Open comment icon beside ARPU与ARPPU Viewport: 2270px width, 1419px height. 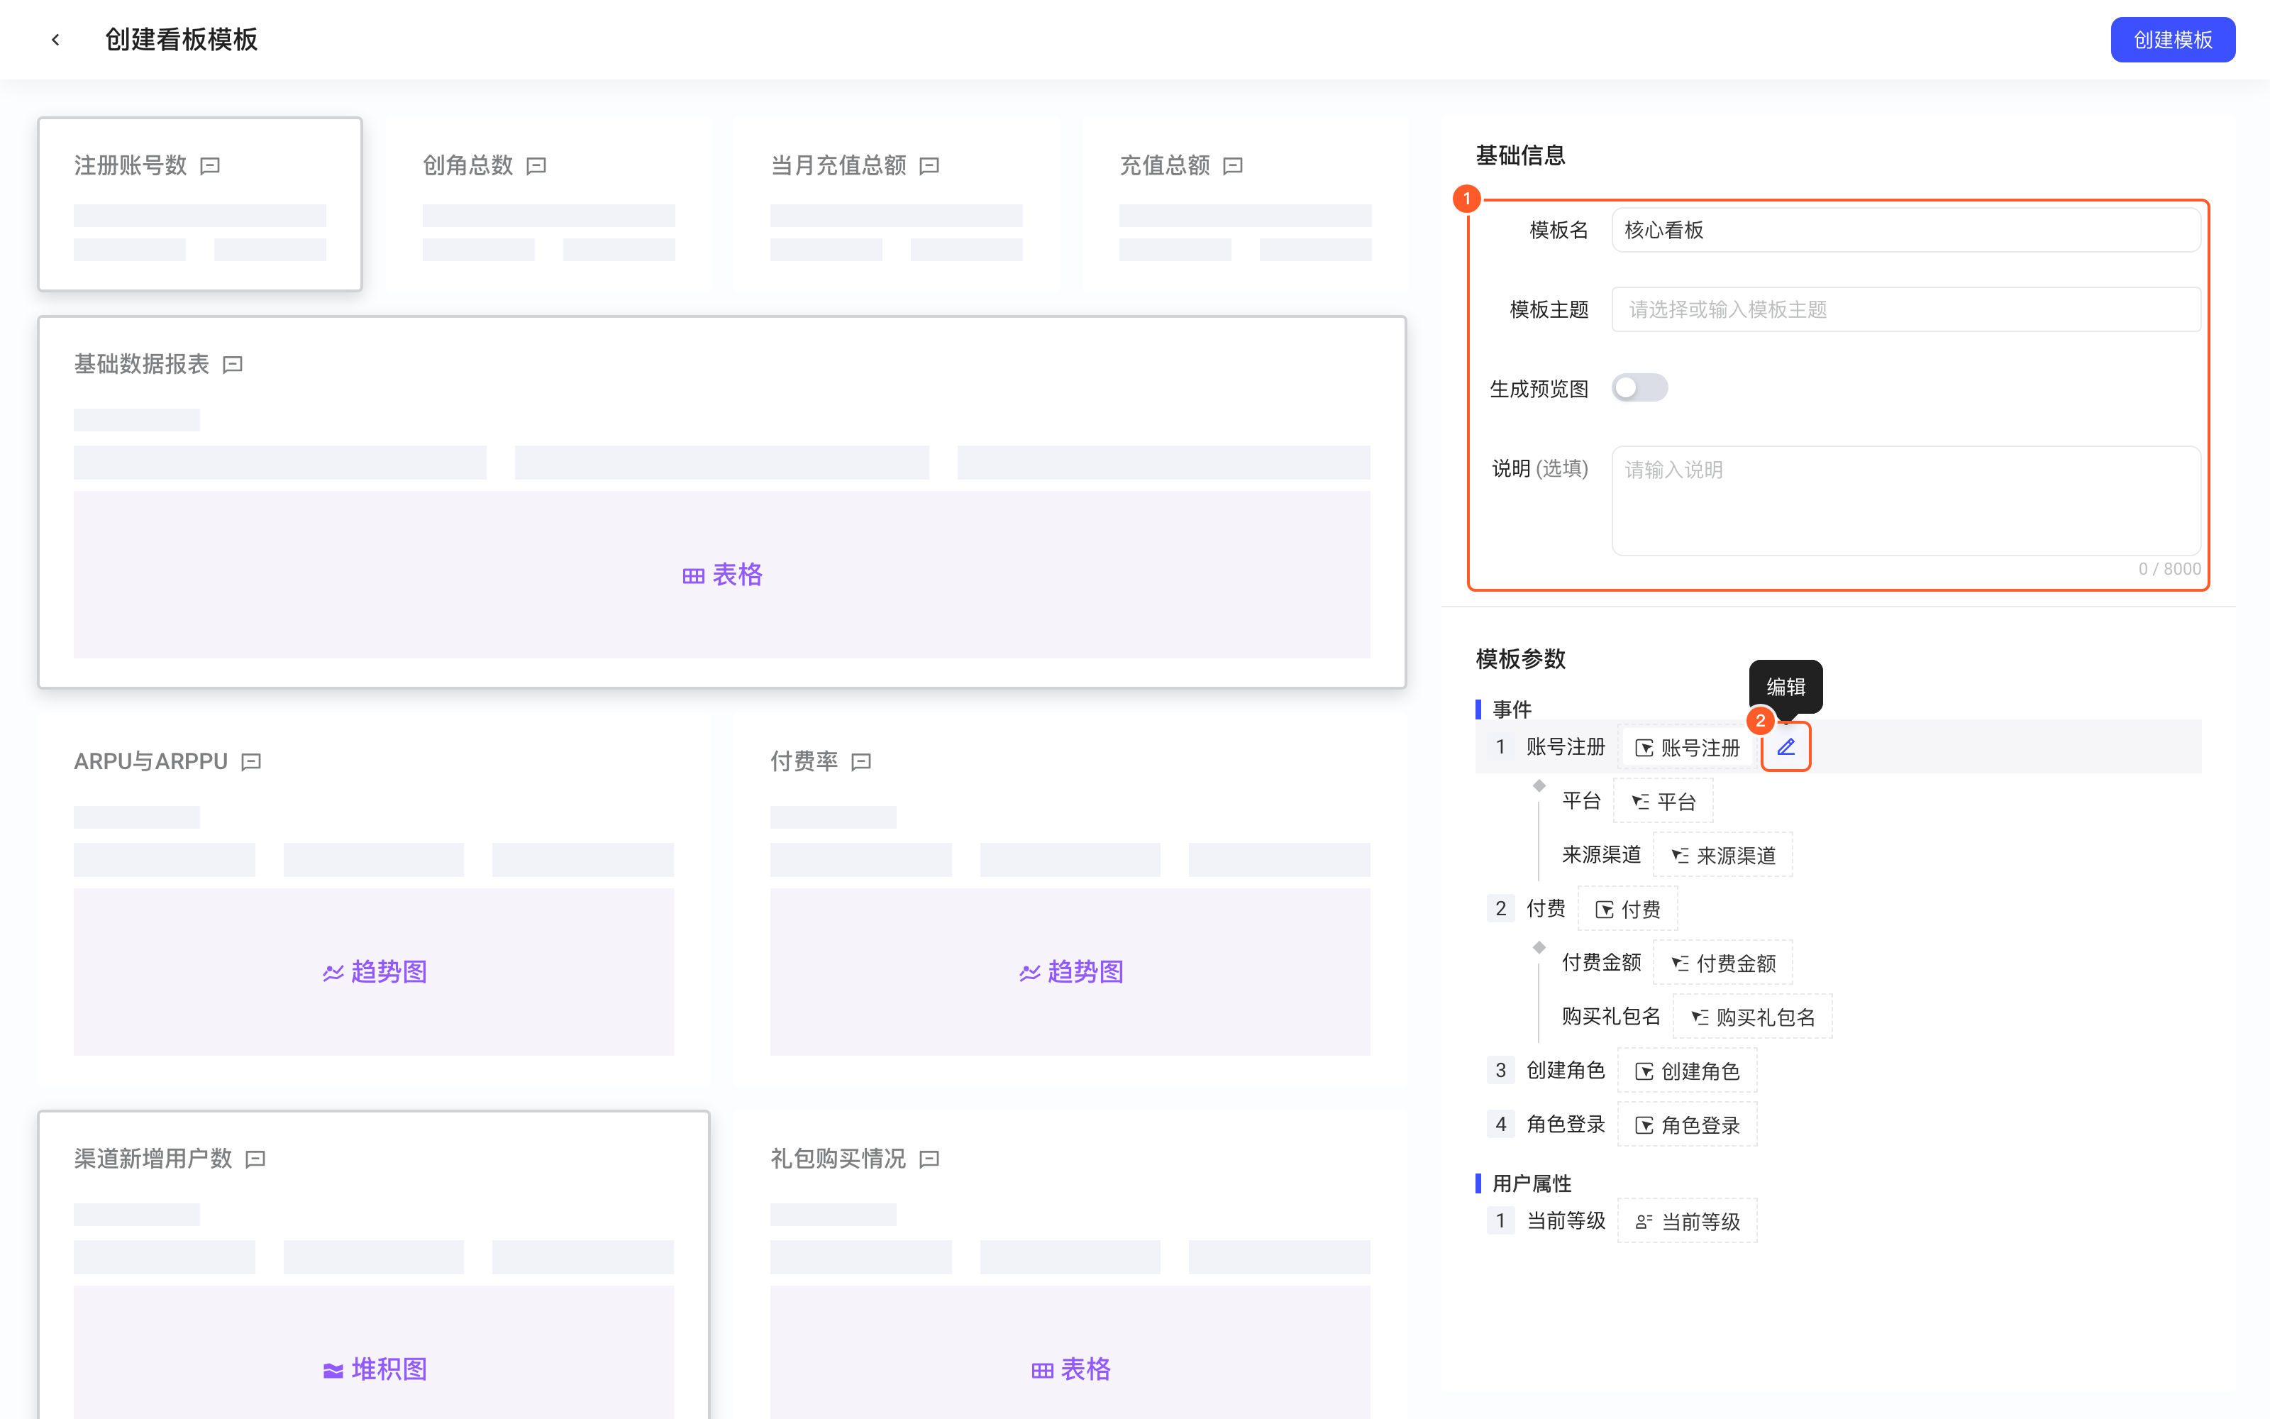[x=251, y=762]
